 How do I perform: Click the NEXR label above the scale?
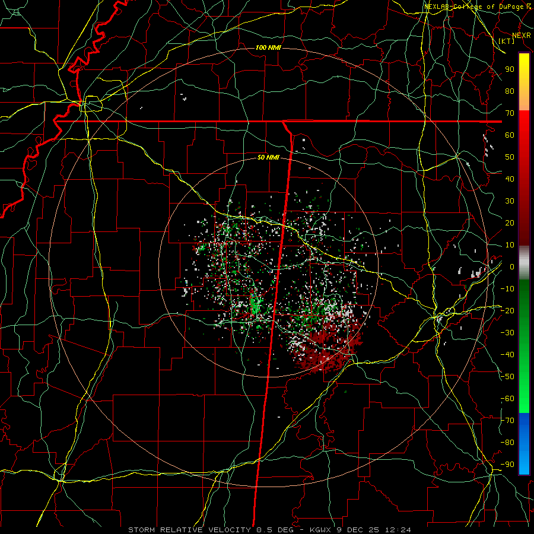pos(522,35)
